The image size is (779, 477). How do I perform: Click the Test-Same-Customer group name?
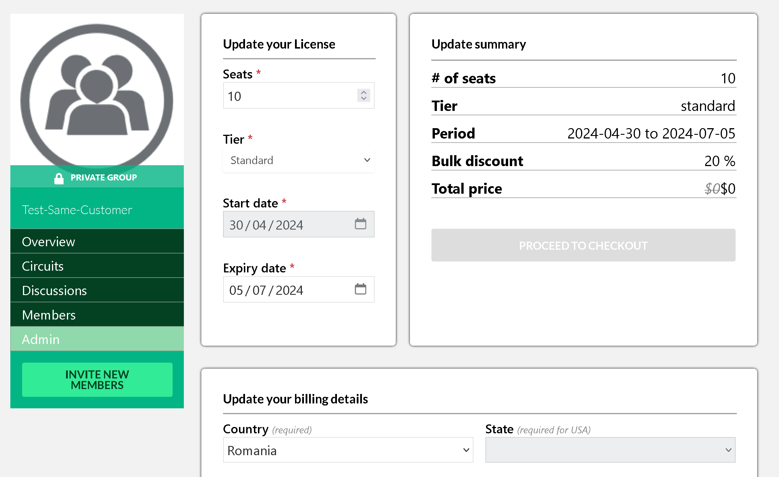click(x=77, y=210)
